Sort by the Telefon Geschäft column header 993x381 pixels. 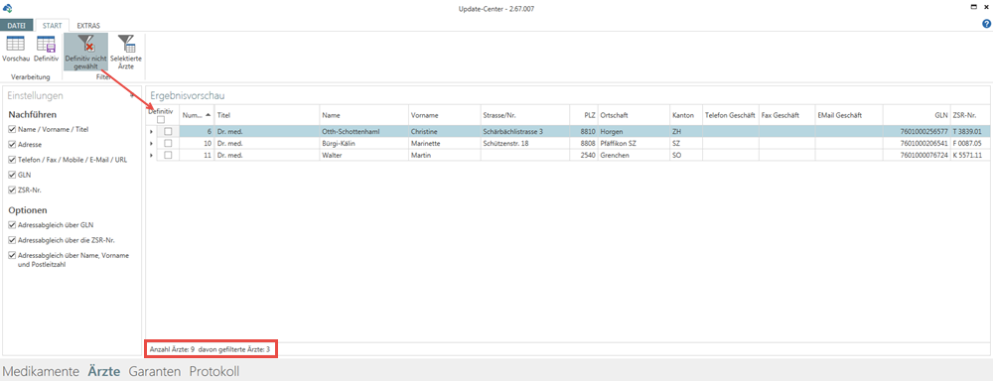[x=731, y=115]
